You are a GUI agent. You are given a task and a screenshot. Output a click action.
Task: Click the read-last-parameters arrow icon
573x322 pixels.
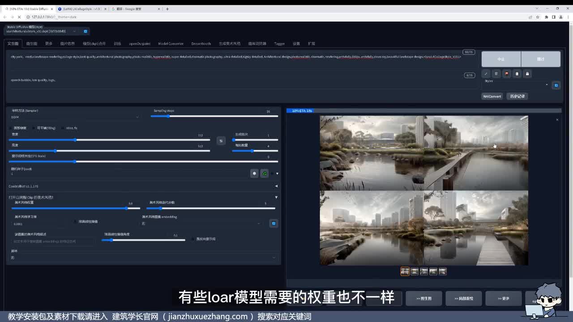click(486, 74)
